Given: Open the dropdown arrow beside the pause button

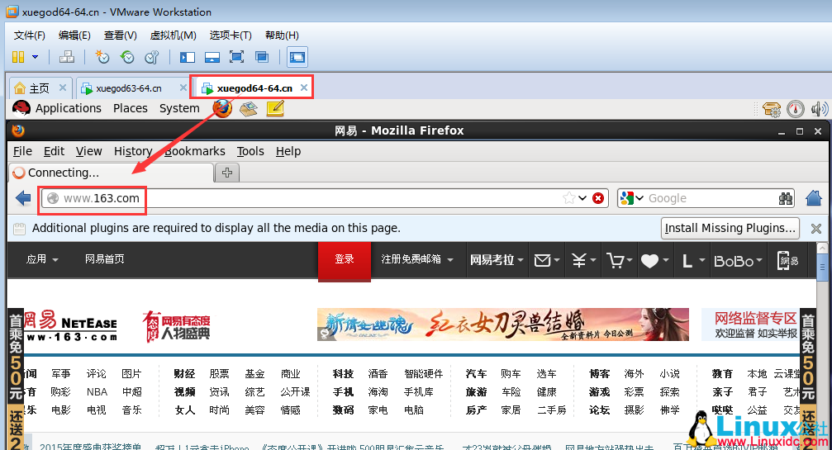Looking at the screenshot, I should click(x=35, y=57).
